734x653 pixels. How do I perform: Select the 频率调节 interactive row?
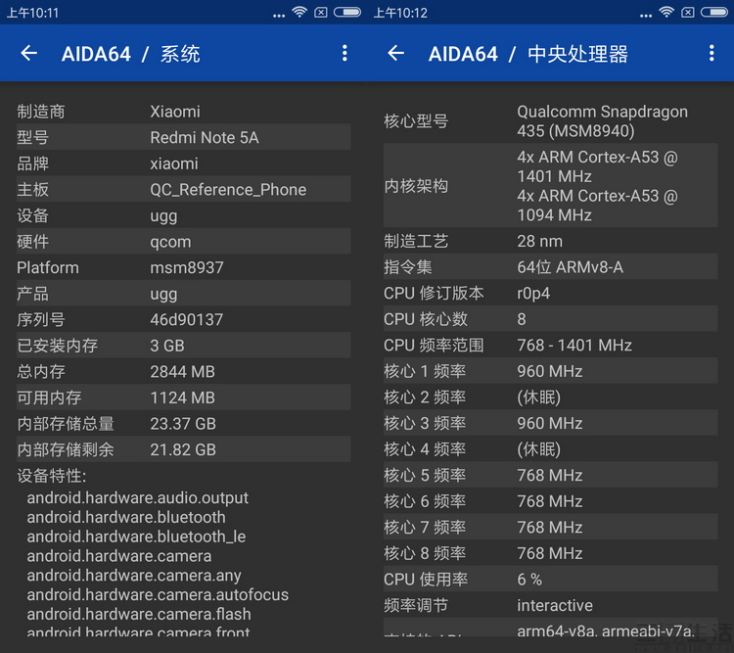point(550,605)
